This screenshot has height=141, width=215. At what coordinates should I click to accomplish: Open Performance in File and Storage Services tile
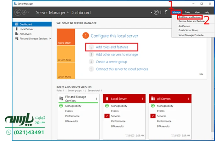(x=72, y=116)
